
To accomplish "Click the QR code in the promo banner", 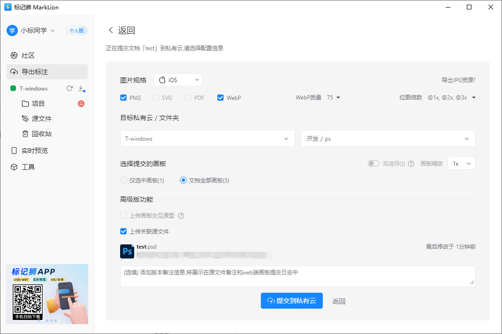I will click(x=28, y=300).
